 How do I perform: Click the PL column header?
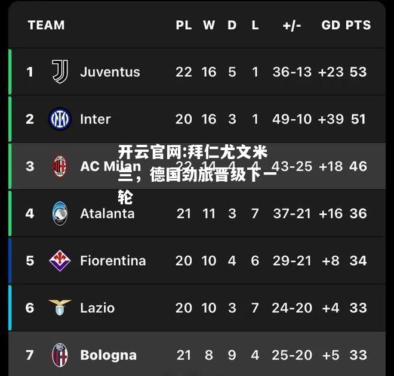pyautogui.click(x=184, y=25)
